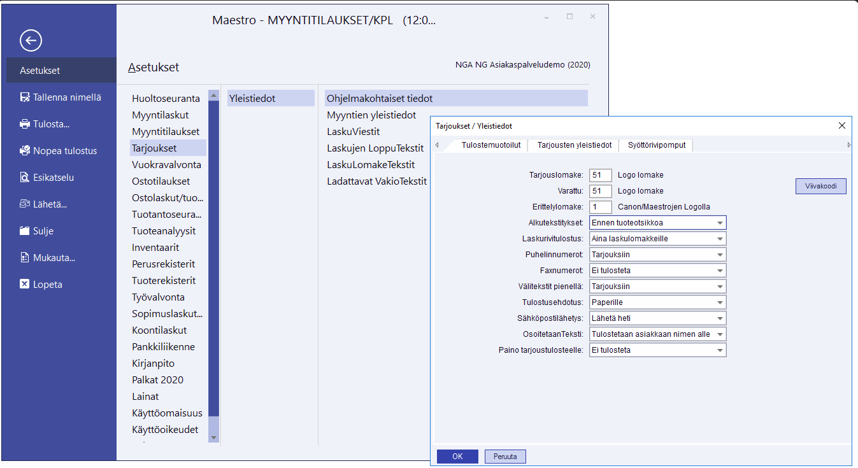This screenshot has height=468, width=858.
Task: Click the Lähetä send icon
Action: 25,204
